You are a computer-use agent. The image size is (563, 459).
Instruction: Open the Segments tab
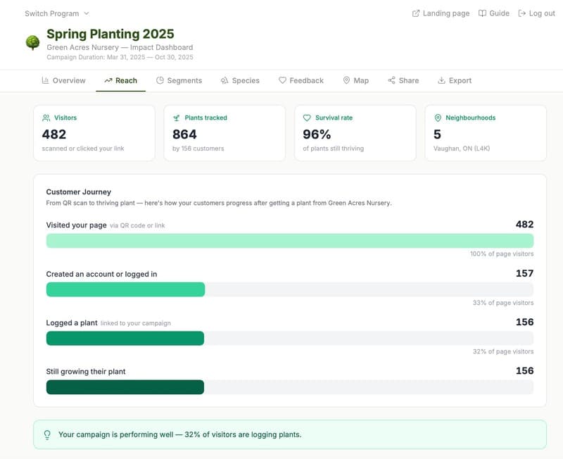click(x=179, y=81)
